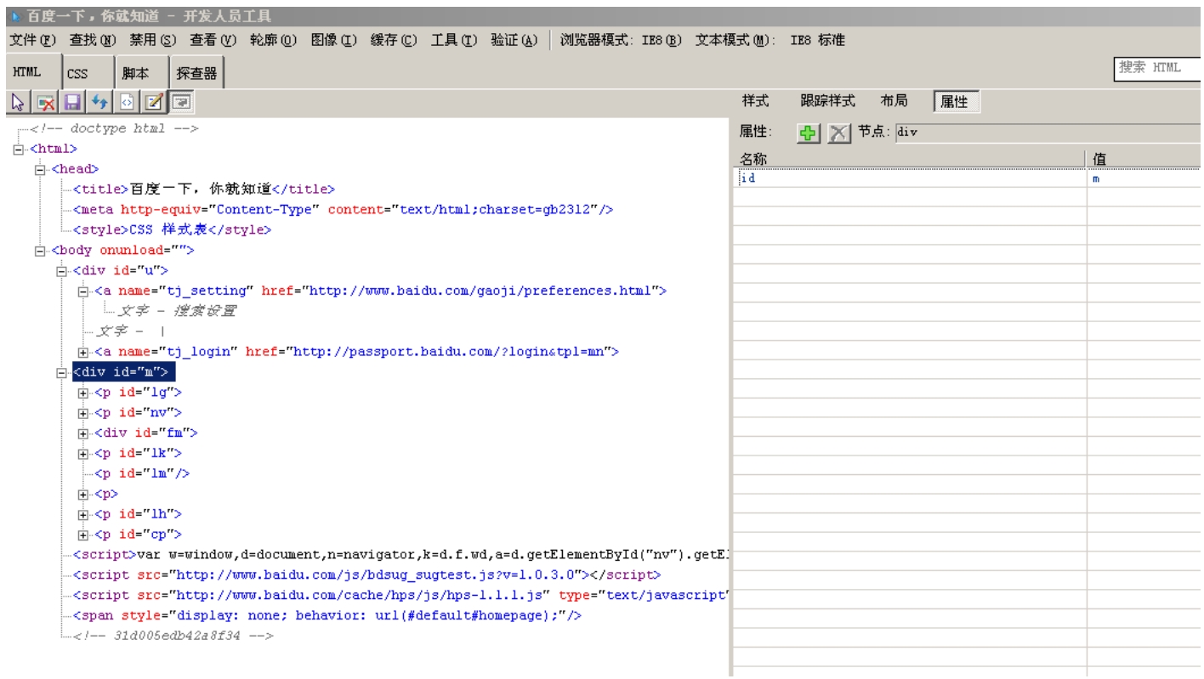The height and width of the screenshot is (679, 1204).
Task: Open the 探查器 profiler tab
Action: (x=196, y=74)
